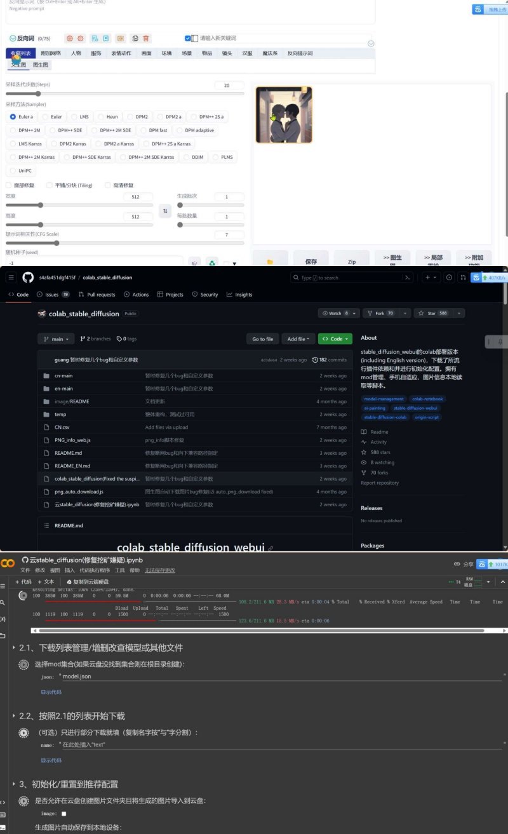Run the cell under section 2.2

click(x=23, y=732)
